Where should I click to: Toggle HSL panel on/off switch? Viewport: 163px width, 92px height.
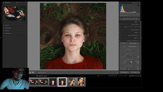120,27
